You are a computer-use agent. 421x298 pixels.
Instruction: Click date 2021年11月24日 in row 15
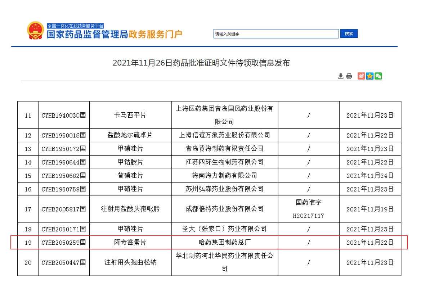[x=370, y=176]
